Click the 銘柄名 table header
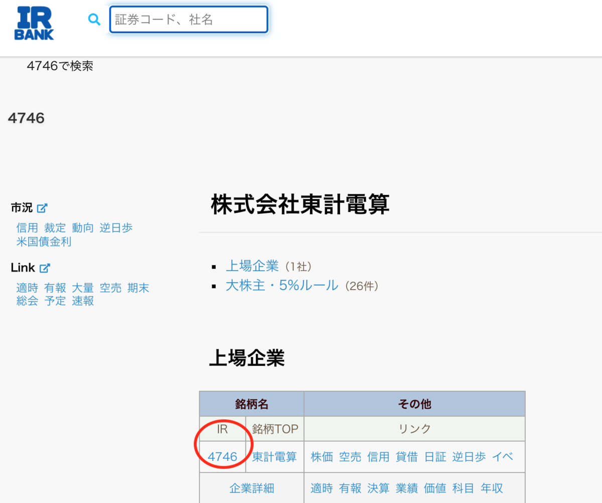This screenshot has height=503, width=602. [252, 404]
